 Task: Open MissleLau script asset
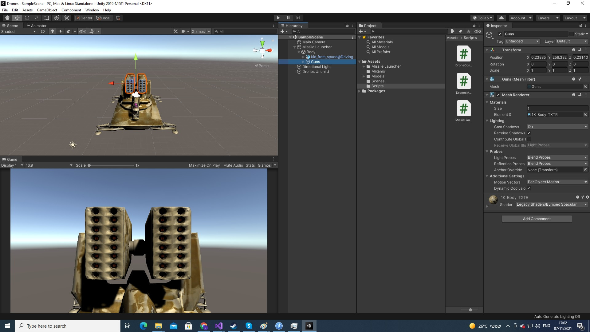click(x=464, y=111)
